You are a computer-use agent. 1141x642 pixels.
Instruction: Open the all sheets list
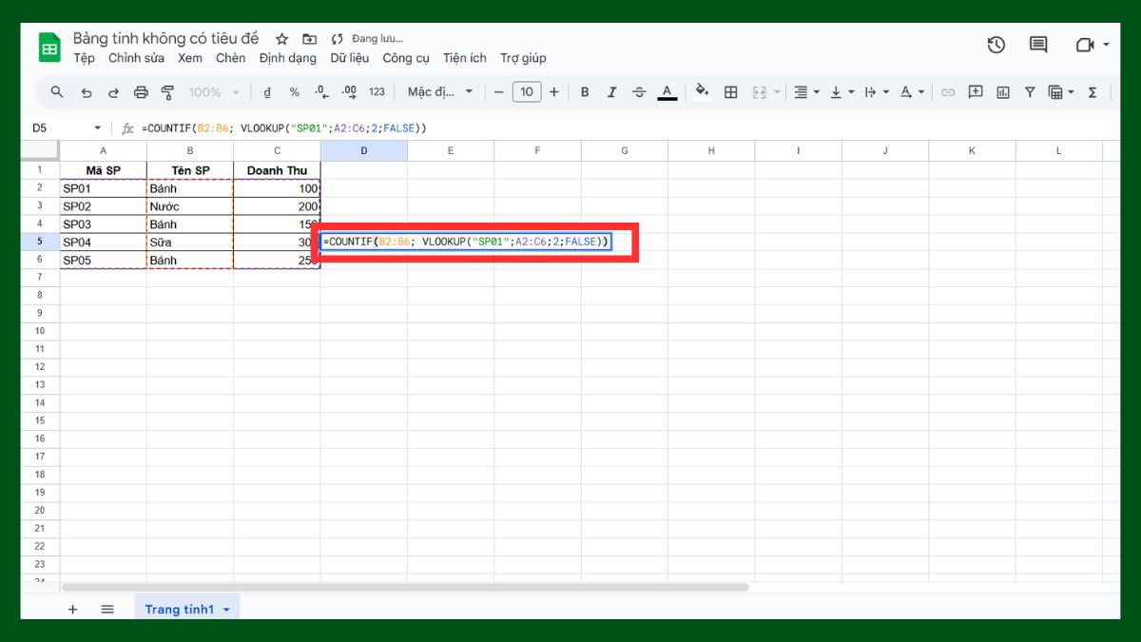pos(107,610)
